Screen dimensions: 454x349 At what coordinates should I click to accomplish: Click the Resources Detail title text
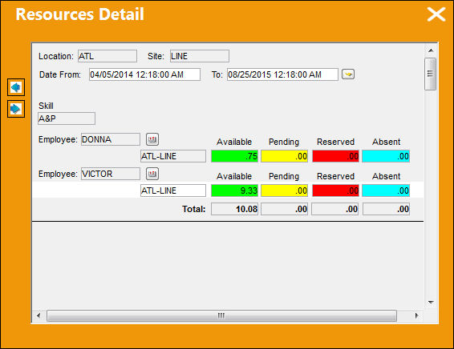coord(79,14)
